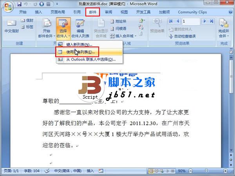Screen dimensions: 235x176
Task: Open 编辑收件人列表 button
Action: pyautogui.click(x=80, y=28)
